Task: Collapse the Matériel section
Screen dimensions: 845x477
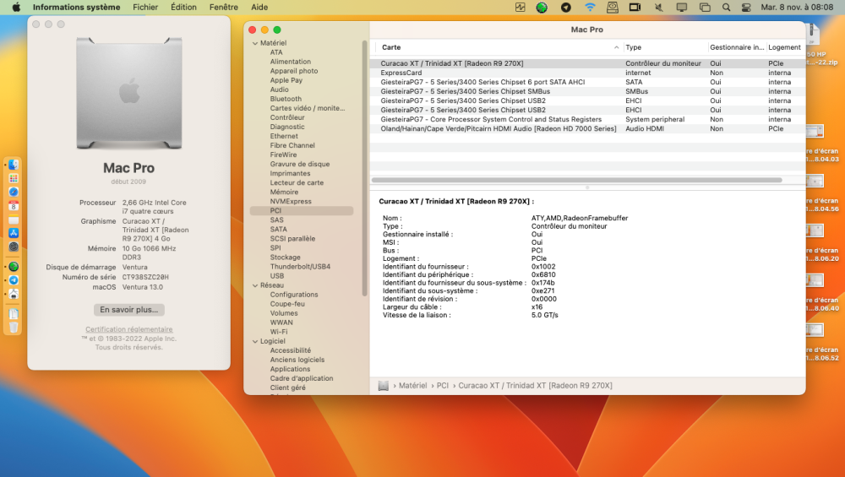Action: 255,43
